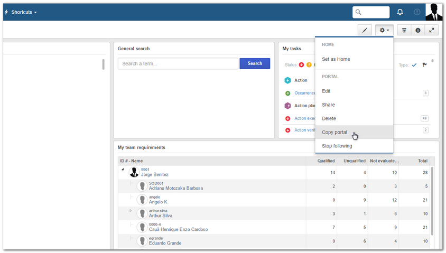Open Adriano Motozaka Barbosa's requirements

(x=176, y=188)
